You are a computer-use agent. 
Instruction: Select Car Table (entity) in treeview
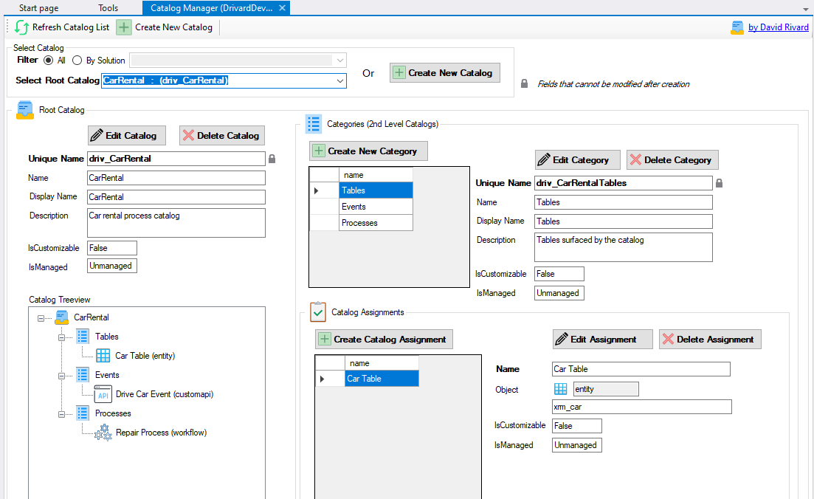coord(145,356)
